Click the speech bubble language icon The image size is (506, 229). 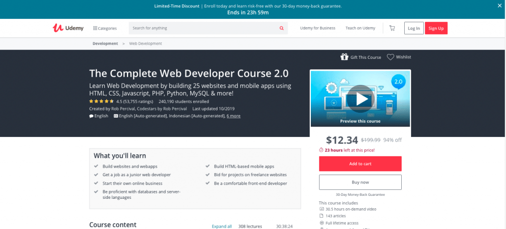(x=91, y=116)
